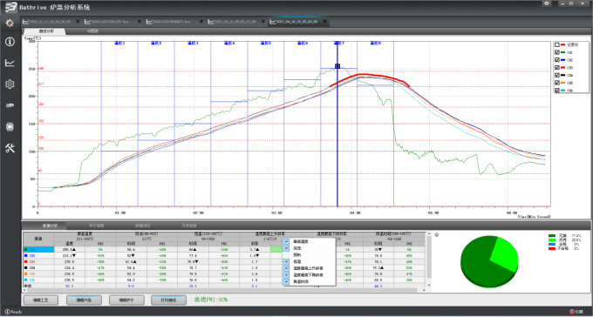This screenshot has height=317, width=593.
Task: Uncheck the green CH1 curve checkbox
Action: 557,52
